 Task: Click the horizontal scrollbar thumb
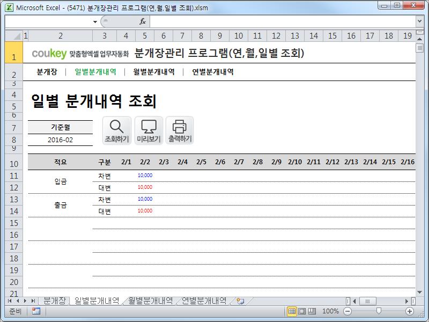click(x=367, y=301)
